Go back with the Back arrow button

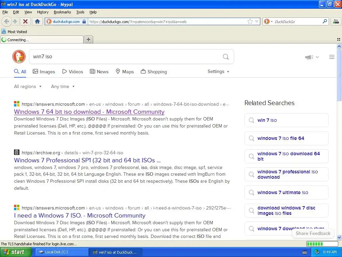pos(7,21)
